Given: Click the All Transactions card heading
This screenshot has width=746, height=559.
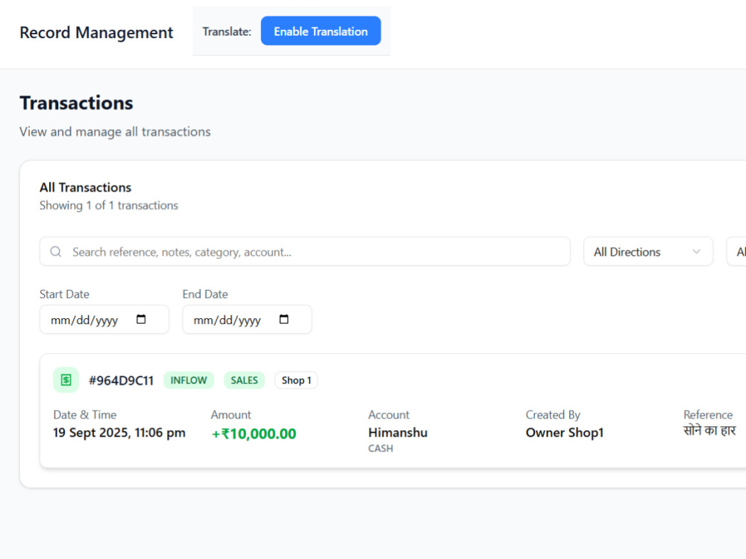Looking at the screenshot, I should (x=85, y=187).
